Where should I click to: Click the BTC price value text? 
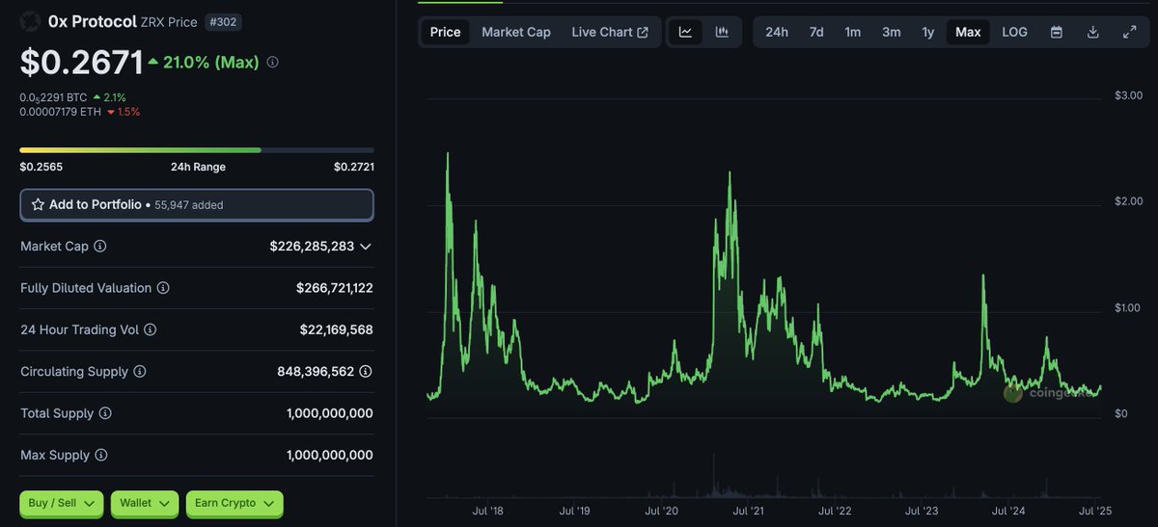54,97
